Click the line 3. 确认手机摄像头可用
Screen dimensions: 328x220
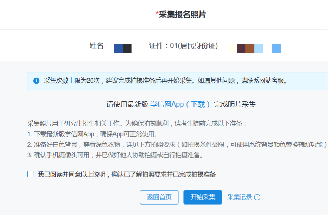pyautogui.click(x=115, y=155)
